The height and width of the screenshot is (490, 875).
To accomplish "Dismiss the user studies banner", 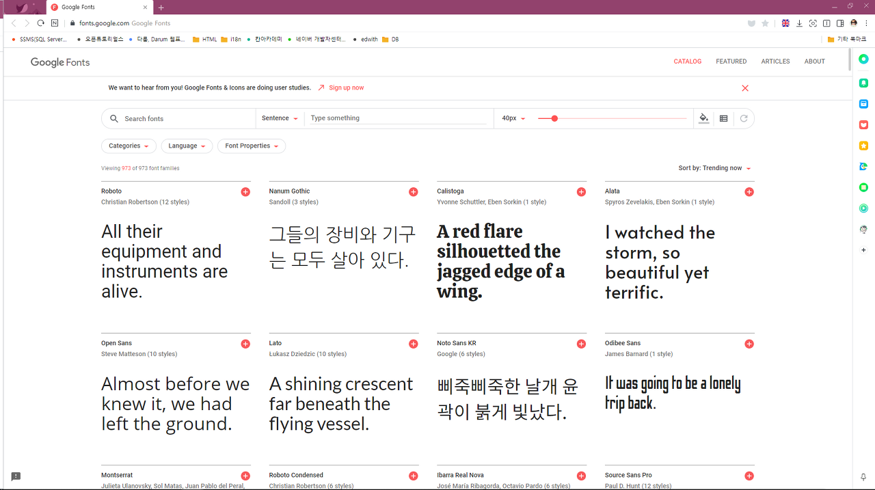I will point(745,88).
